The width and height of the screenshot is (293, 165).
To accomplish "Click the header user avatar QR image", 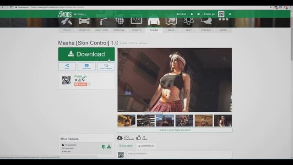I will 221,14.
